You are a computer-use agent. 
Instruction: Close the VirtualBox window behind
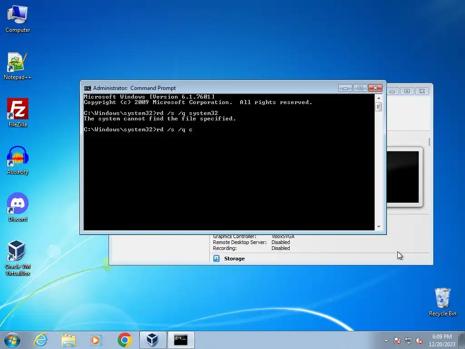(422, 91)
